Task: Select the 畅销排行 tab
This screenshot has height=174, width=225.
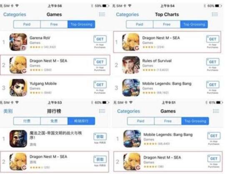Action: point(81,121)
